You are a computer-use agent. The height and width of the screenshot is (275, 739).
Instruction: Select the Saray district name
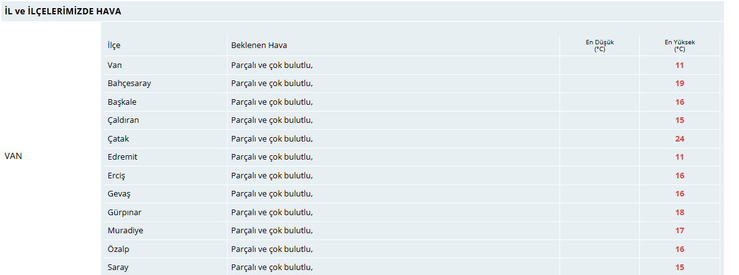[118, 268]
